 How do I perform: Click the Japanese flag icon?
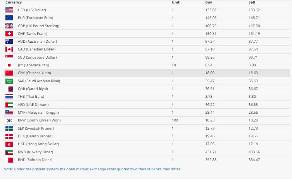pyautogui.click(x=10, y=65)
